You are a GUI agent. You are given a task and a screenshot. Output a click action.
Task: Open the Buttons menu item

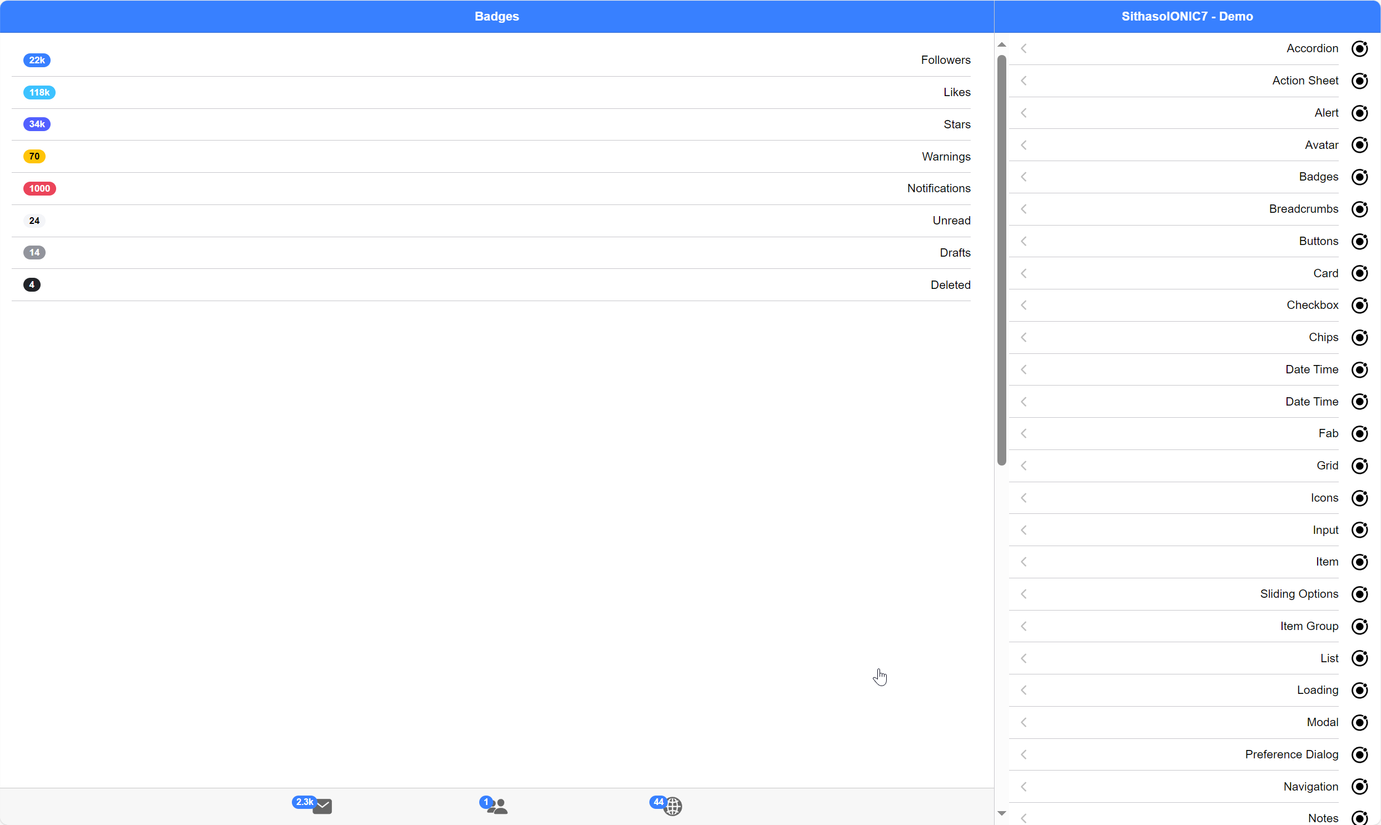[1318, 241]
